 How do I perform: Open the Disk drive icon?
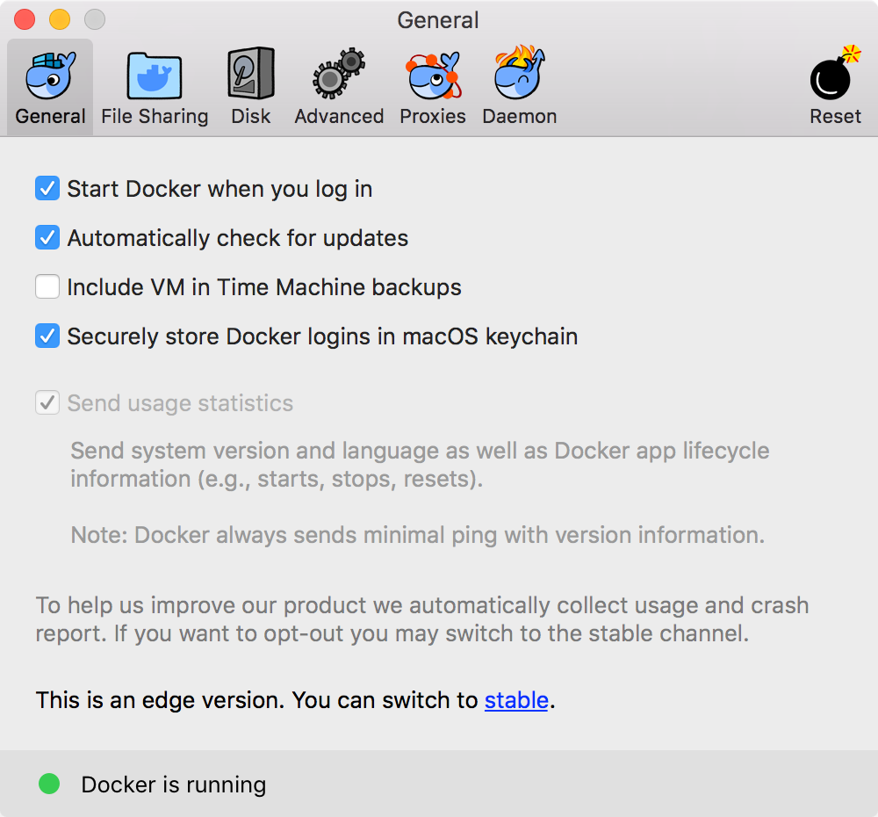pos(251,74)
